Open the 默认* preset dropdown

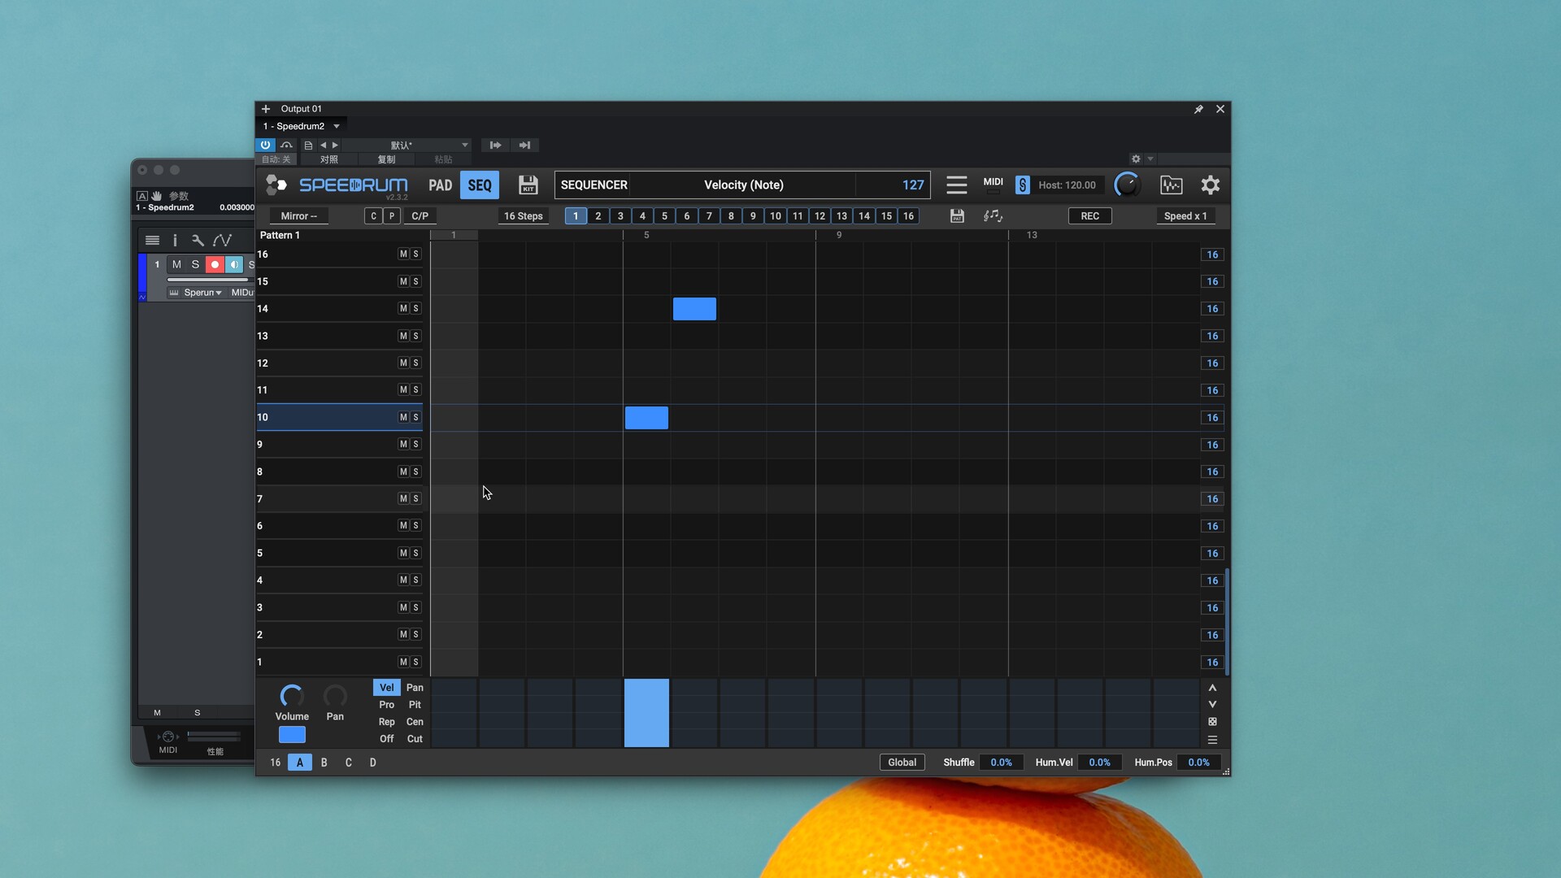[x=407, y=146]
